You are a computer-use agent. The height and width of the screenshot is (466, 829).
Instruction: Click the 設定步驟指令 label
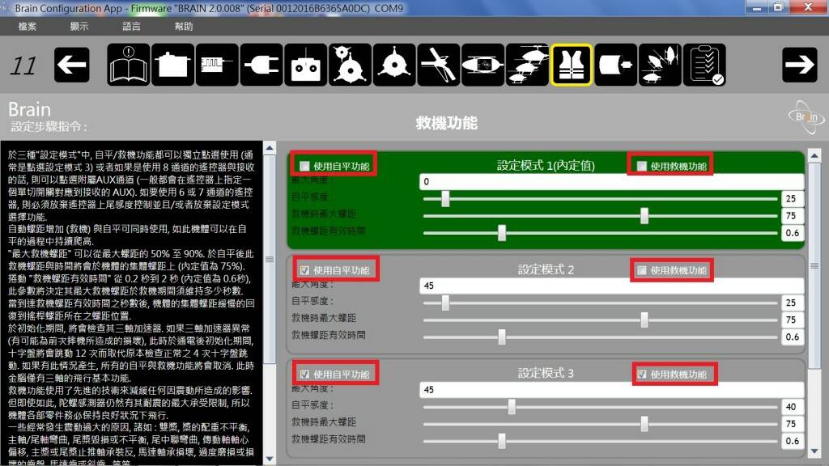pyautogui.click(x=49, y=127)
